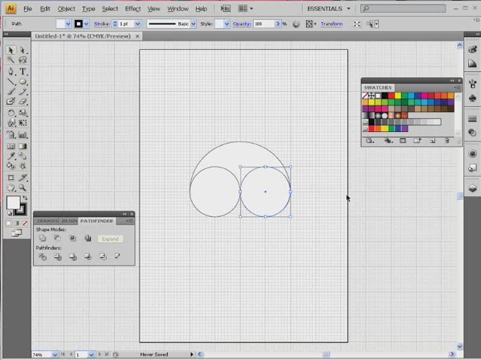This screenshot has width=481, height=360.
Task: Select the Lasso tool
Action: pos(23,60)
